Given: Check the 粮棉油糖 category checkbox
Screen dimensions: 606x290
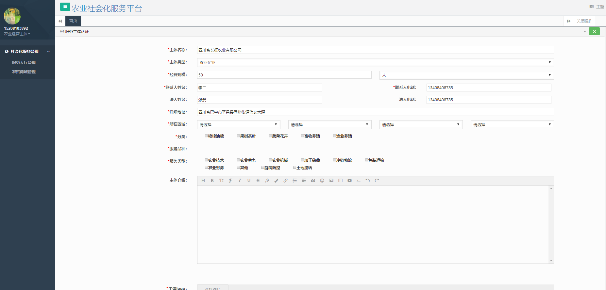Looking at the screenshot, I should pos(206,136).
